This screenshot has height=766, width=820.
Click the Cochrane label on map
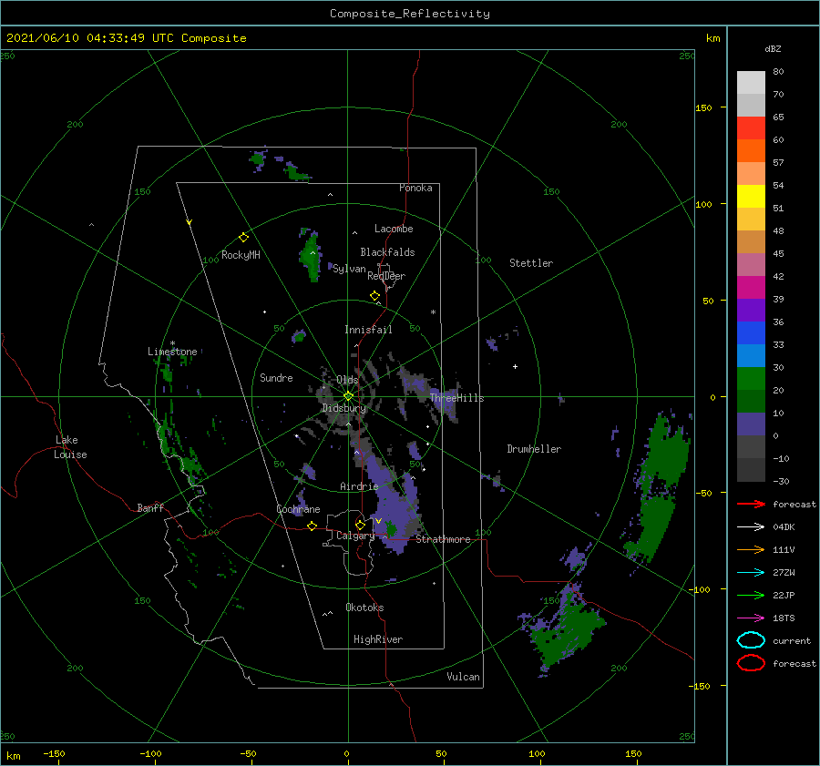tap(298, 509)
